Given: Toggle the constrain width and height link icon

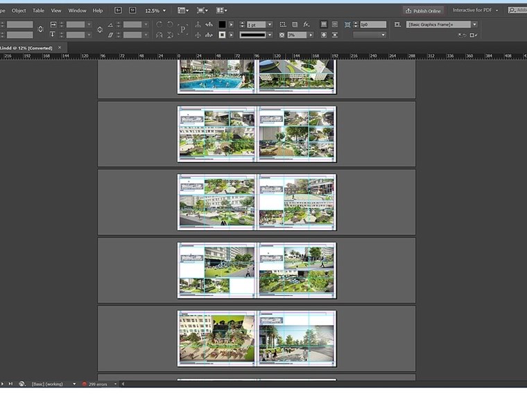Looking at the screenshot, I should pos(41,29).
